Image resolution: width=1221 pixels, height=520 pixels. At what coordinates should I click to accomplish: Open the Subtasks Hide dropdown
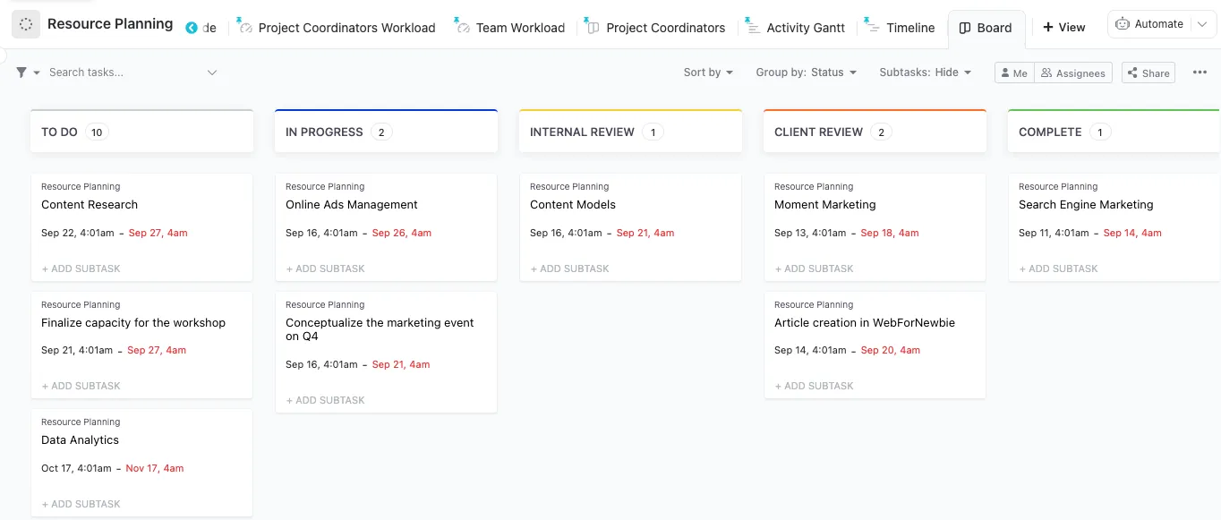coord(925,72)
